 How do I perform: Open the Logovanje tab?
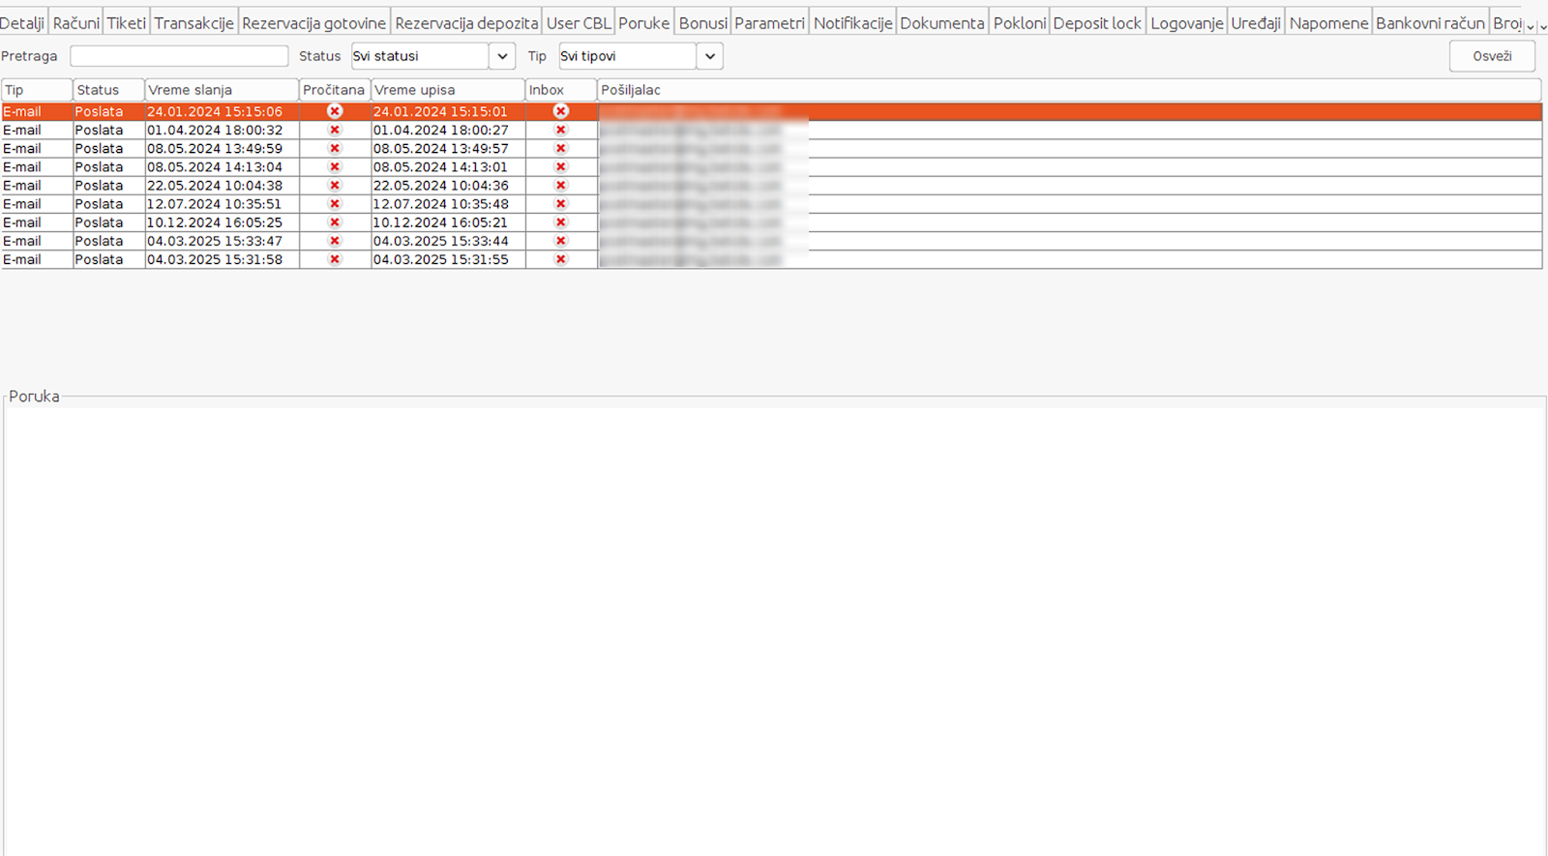click(x=1187, y=23)
